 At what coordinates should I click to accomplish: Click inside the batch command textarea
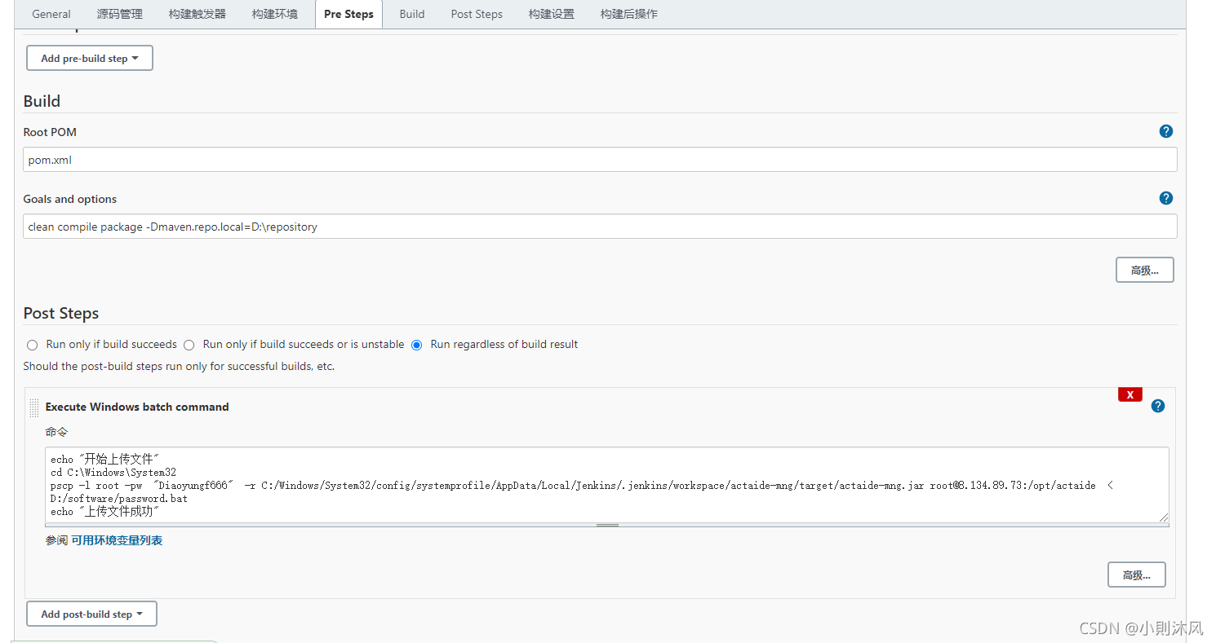[x=607, y=484]
